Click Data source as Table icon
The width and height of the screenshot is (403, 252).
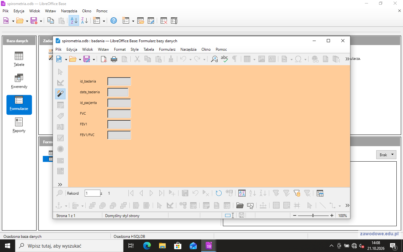click(x=320, y=193)
